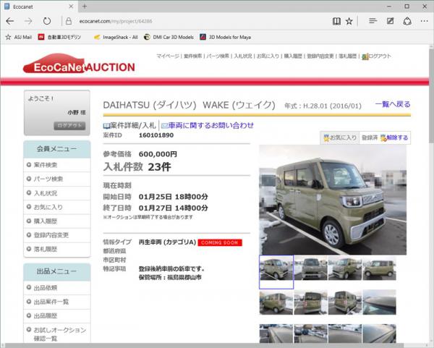Select パーツ検索 in sidebar menu
Screen dimensions: 434x348
coord(57,179)
